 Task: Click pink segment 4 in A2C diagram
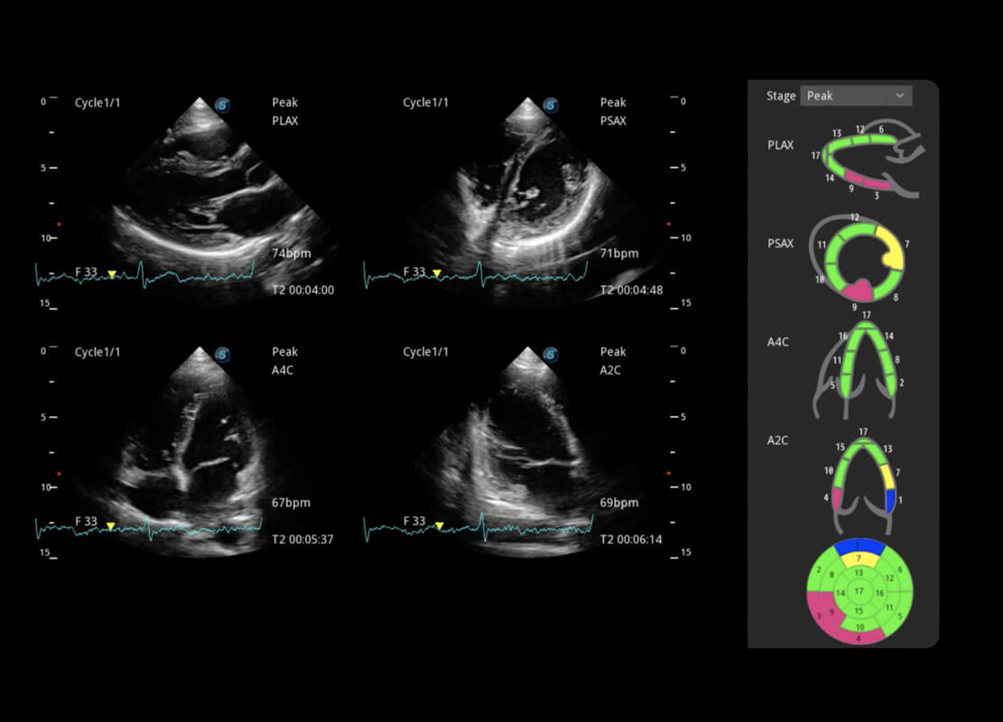(x=837, y=498)
